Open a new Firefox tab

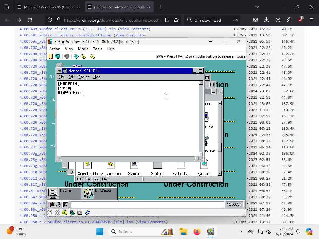tap(160, 7)
